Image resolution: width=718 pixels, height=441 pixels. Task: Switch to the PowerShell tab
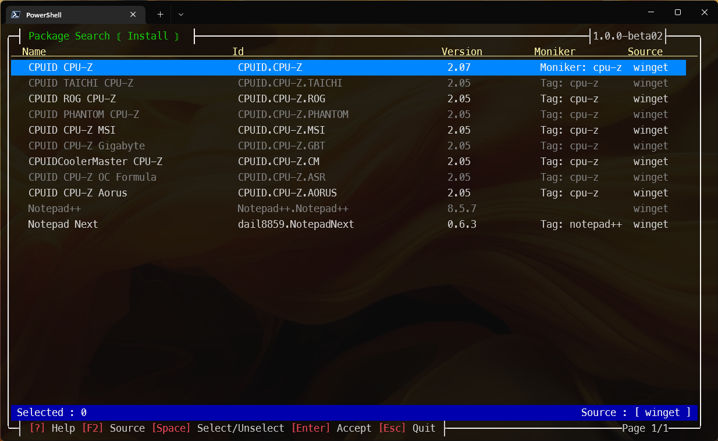coord(76,15)
